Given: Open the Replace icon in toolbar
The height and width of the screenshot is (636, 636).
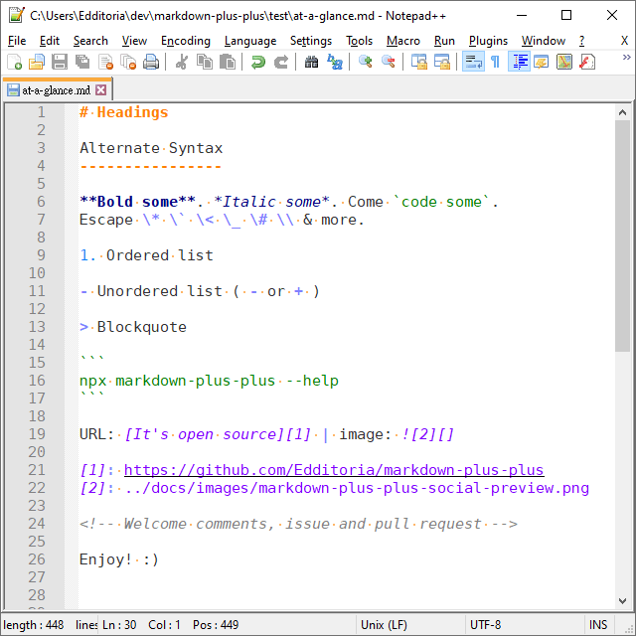Looking at the screenshot, I should point(335,62).
